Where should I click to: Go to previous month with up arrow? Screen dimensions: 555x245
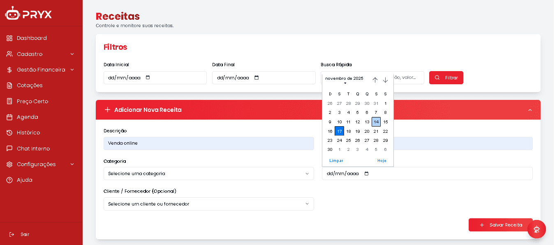375,80
